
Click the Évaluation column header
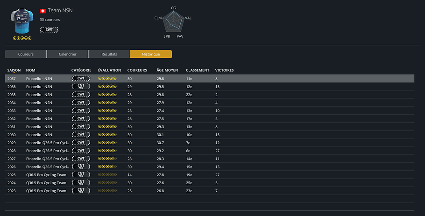click(109, 70)
